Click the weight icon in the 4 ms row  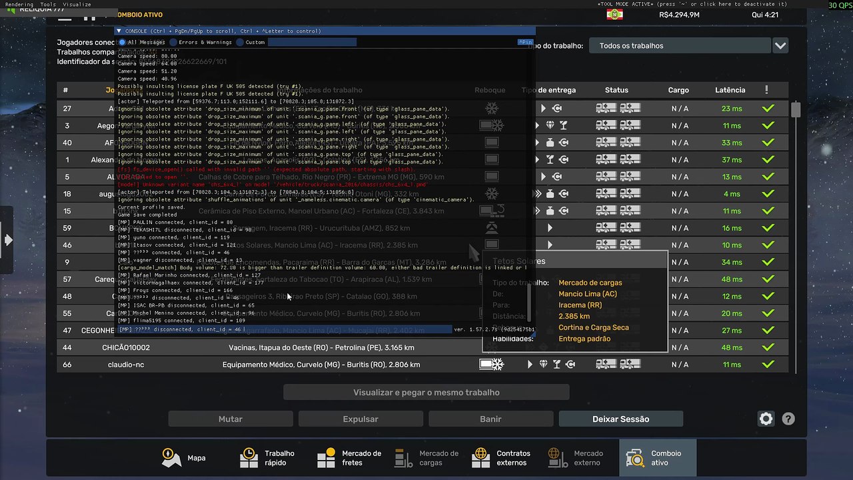(550, 194)
